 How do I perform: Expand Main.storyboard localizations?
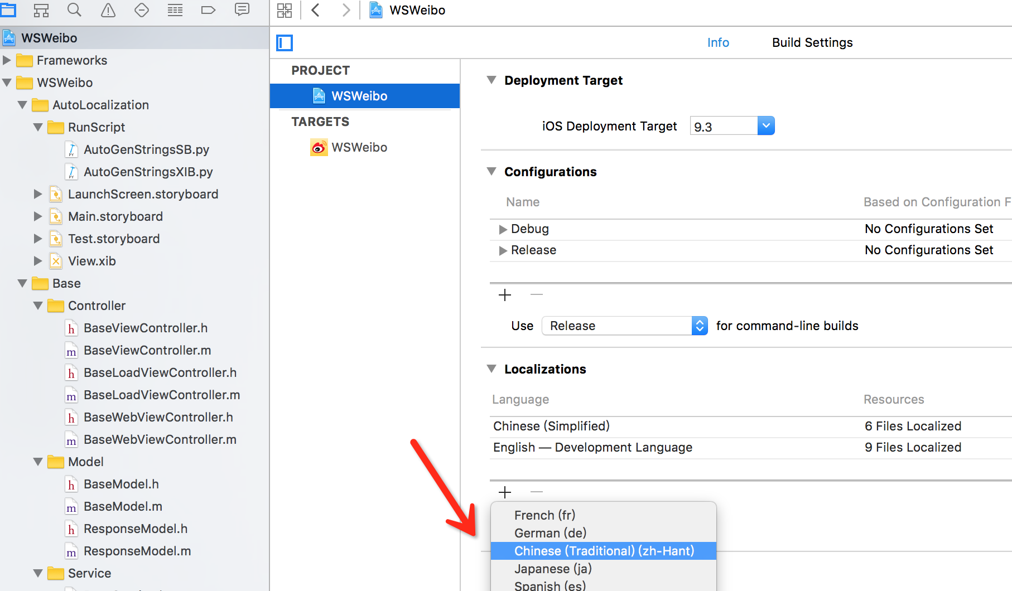tap(38, 216)
